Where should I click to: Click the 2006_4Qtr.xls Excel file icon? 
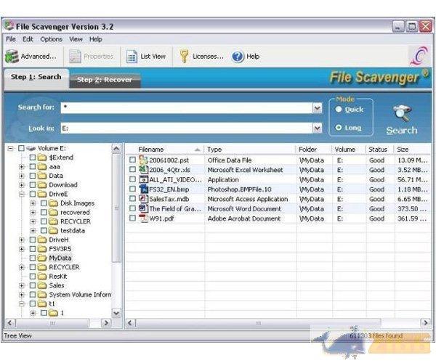[x=143, y=169]
